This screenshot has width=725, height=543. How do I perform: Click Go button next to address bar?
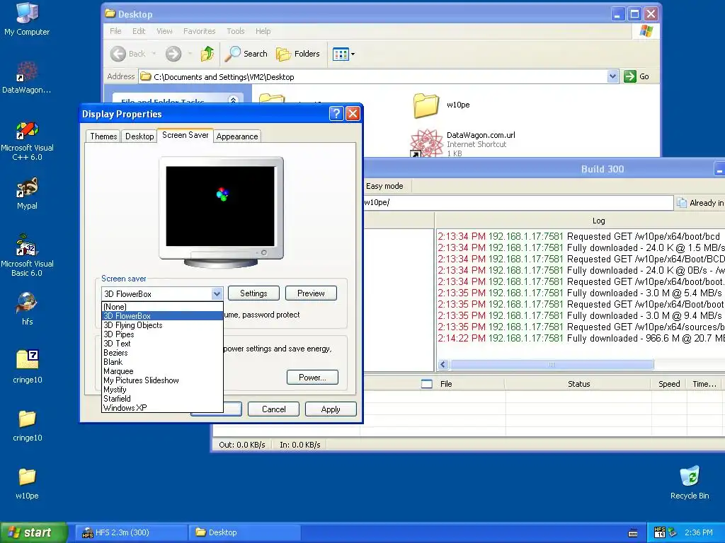[636, 76]
